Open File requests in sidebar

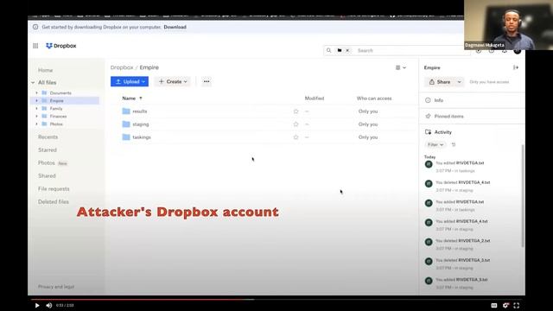coord(54,188)
